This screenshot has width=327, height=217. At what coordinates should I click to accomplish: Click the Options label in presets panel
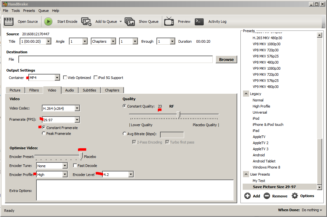click(307, 196)
